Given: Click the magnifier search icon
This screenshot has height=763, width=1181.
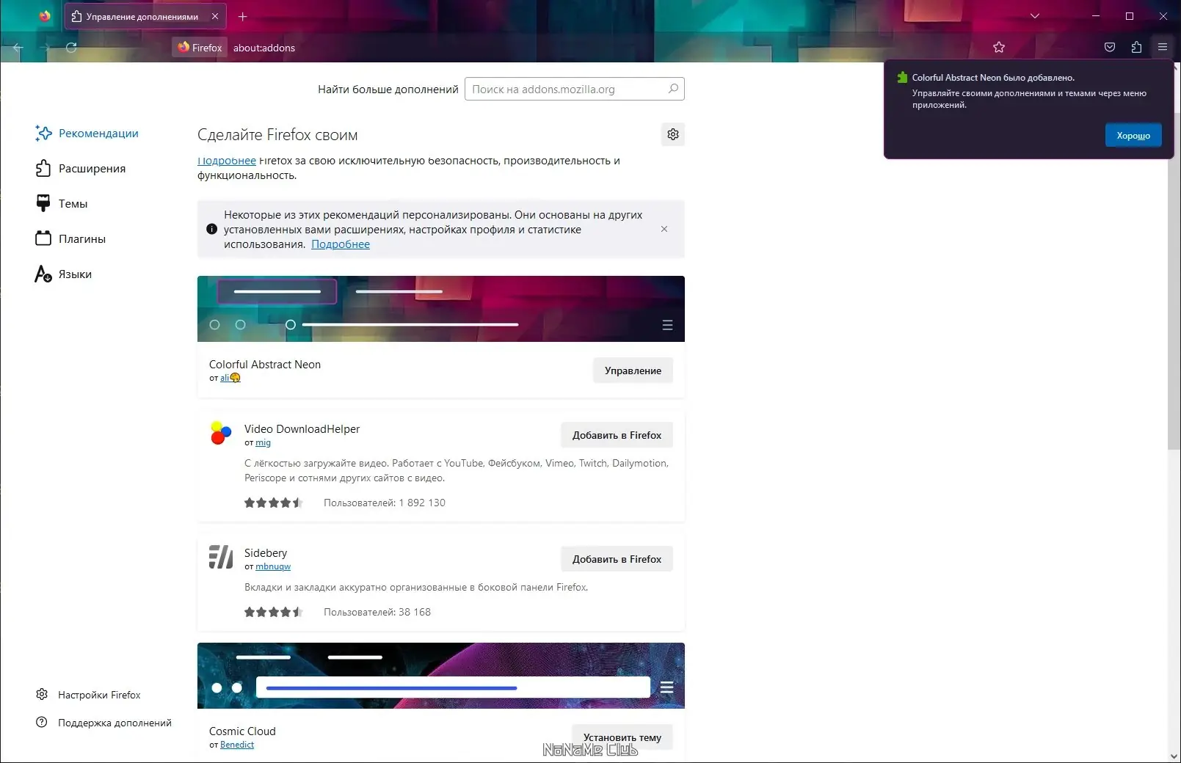Looking at the screenshot, I should pos(673,89).
